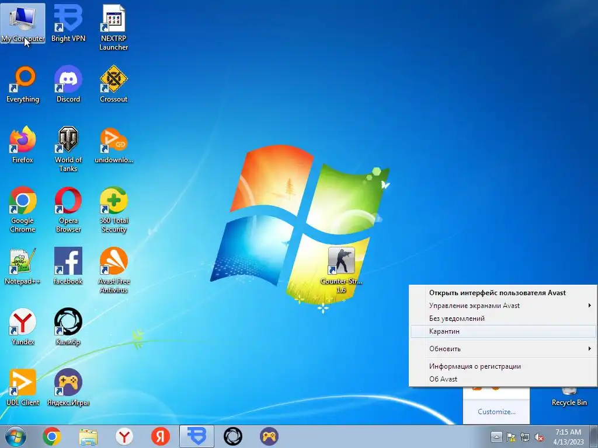This screenshot has width=598, height=448.
Task: Click the Customize... link in tray popup
Action: pos(496,412)
